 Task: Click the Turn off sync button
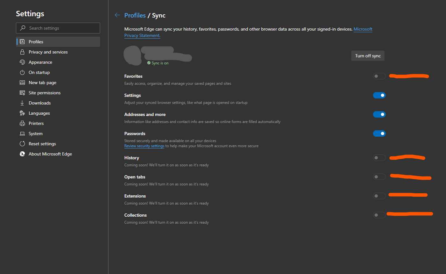point(368,56)
